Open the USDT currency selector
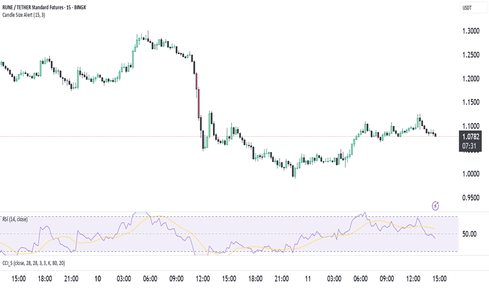Screen dimensions: 489x288 pos(473,8)
